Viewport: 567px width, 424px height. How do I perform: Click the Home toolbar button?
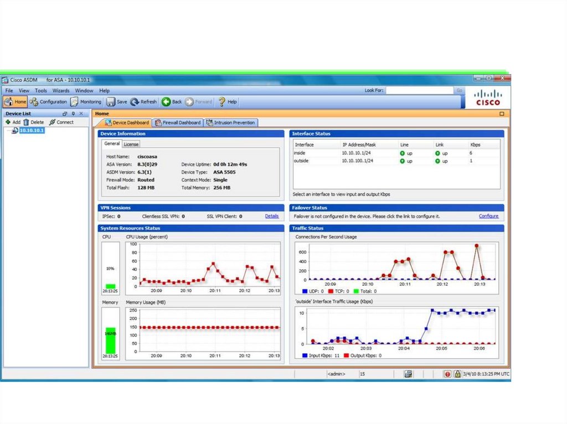point(15,102)
